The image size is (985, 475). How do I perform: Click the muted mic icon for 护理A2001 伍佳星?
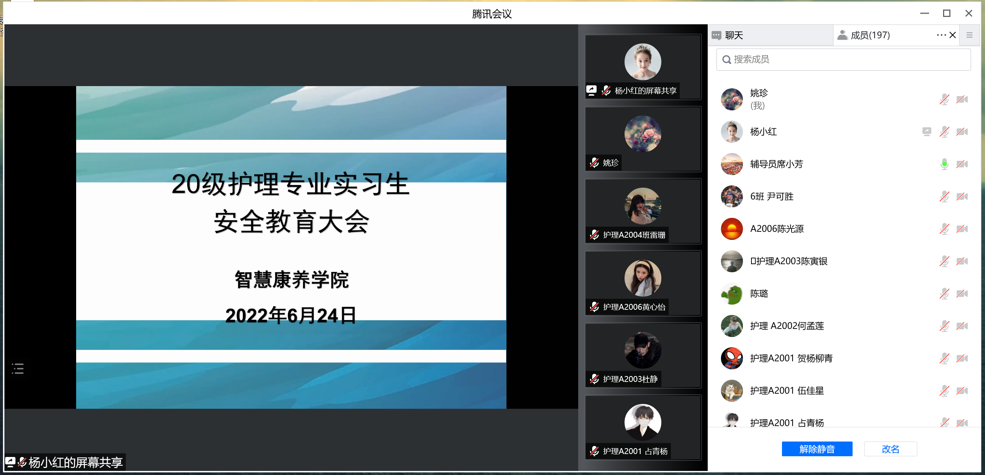pos(944,390)
